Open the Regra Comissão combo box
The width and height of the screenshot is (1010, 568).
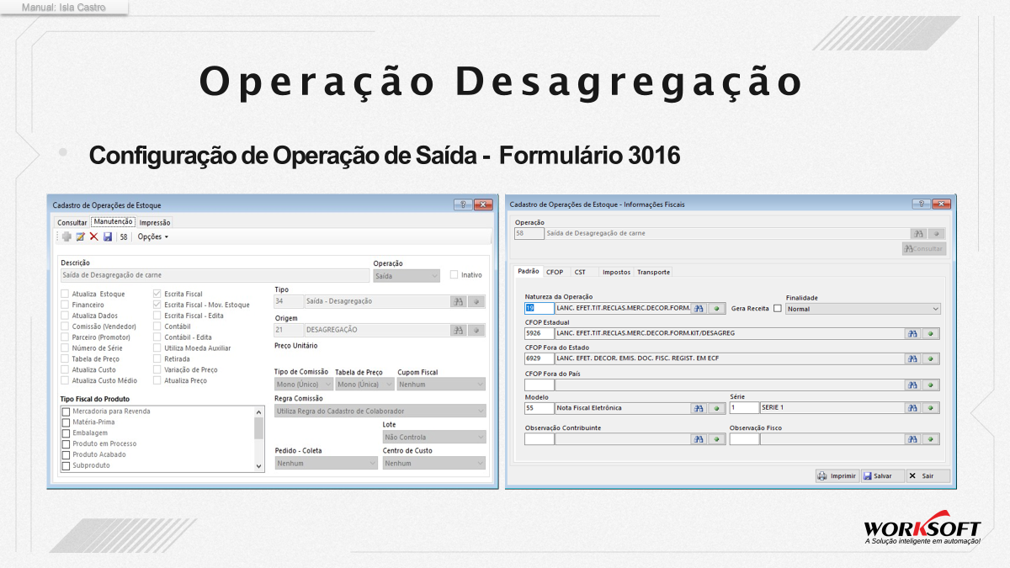(380, 411)
